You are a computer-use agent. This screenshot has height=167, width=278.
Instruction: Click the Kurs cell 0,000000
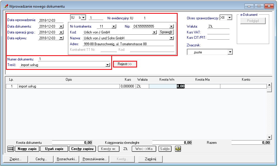[x=128, y=86]
